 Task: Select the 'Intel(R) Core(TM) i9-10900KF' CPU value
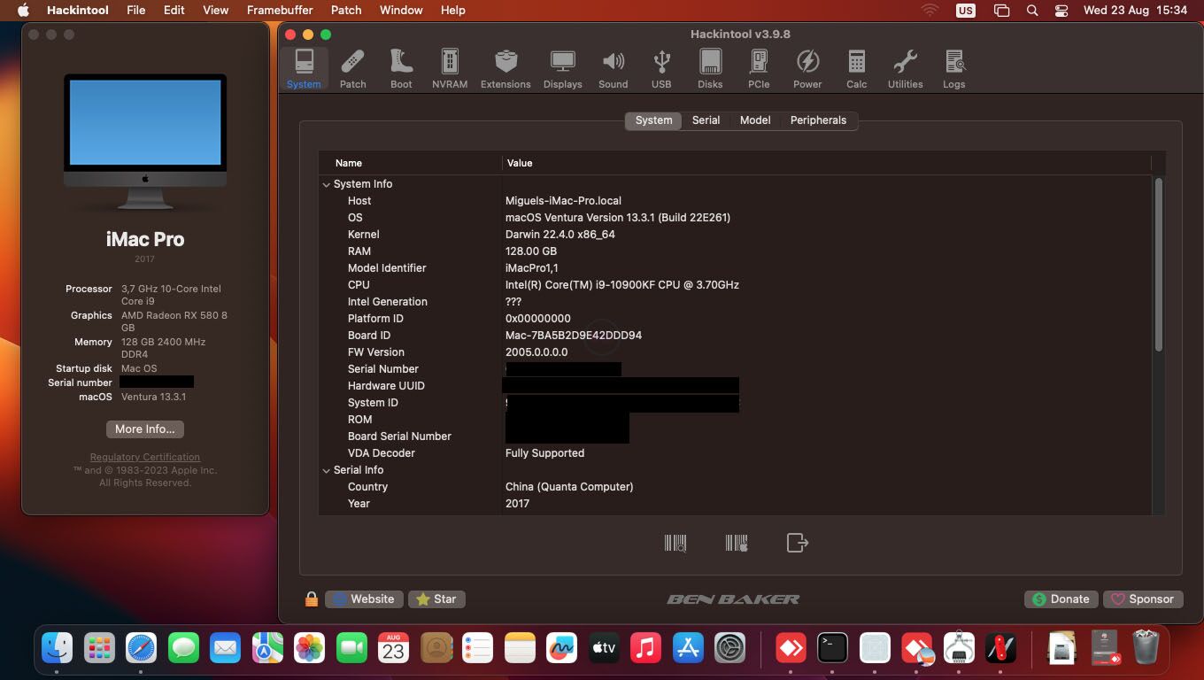[621, 285]
